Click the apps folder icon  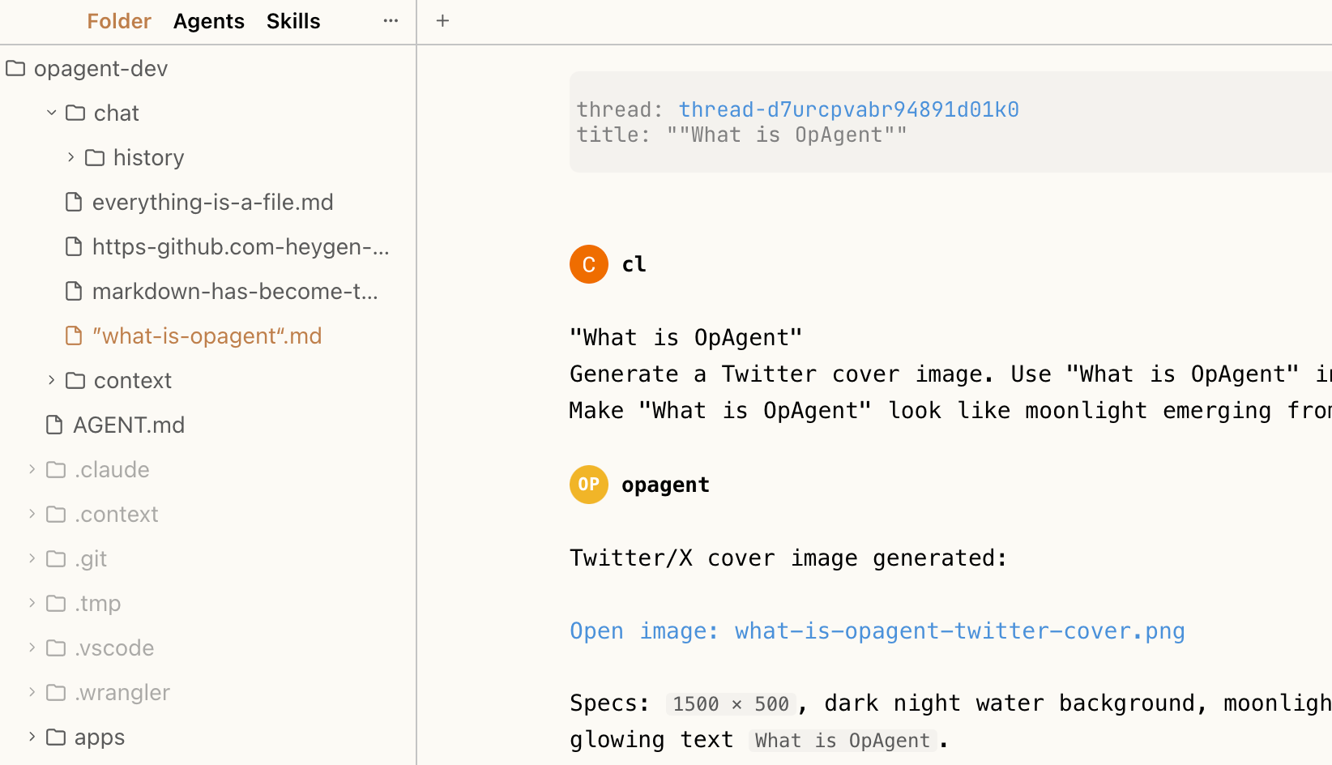click(x=56, y=737)
